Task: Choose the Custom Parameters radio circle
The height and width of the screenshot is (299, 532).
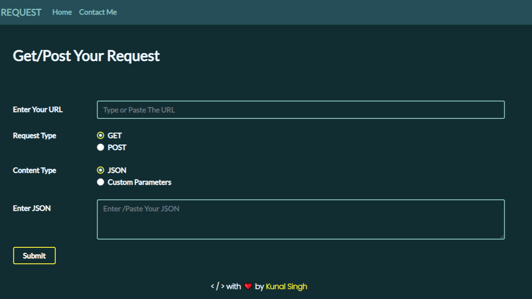Action: coord(101,182)
